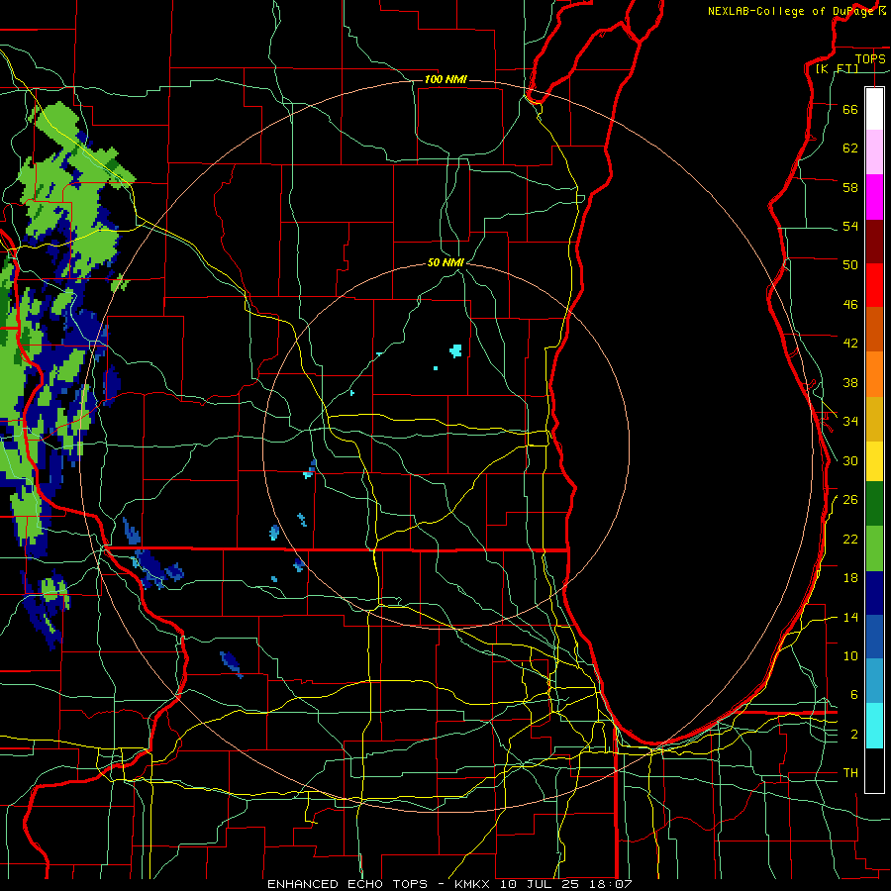
Task: Click the "50 NMI" range ring label
Action: point(446,262)
